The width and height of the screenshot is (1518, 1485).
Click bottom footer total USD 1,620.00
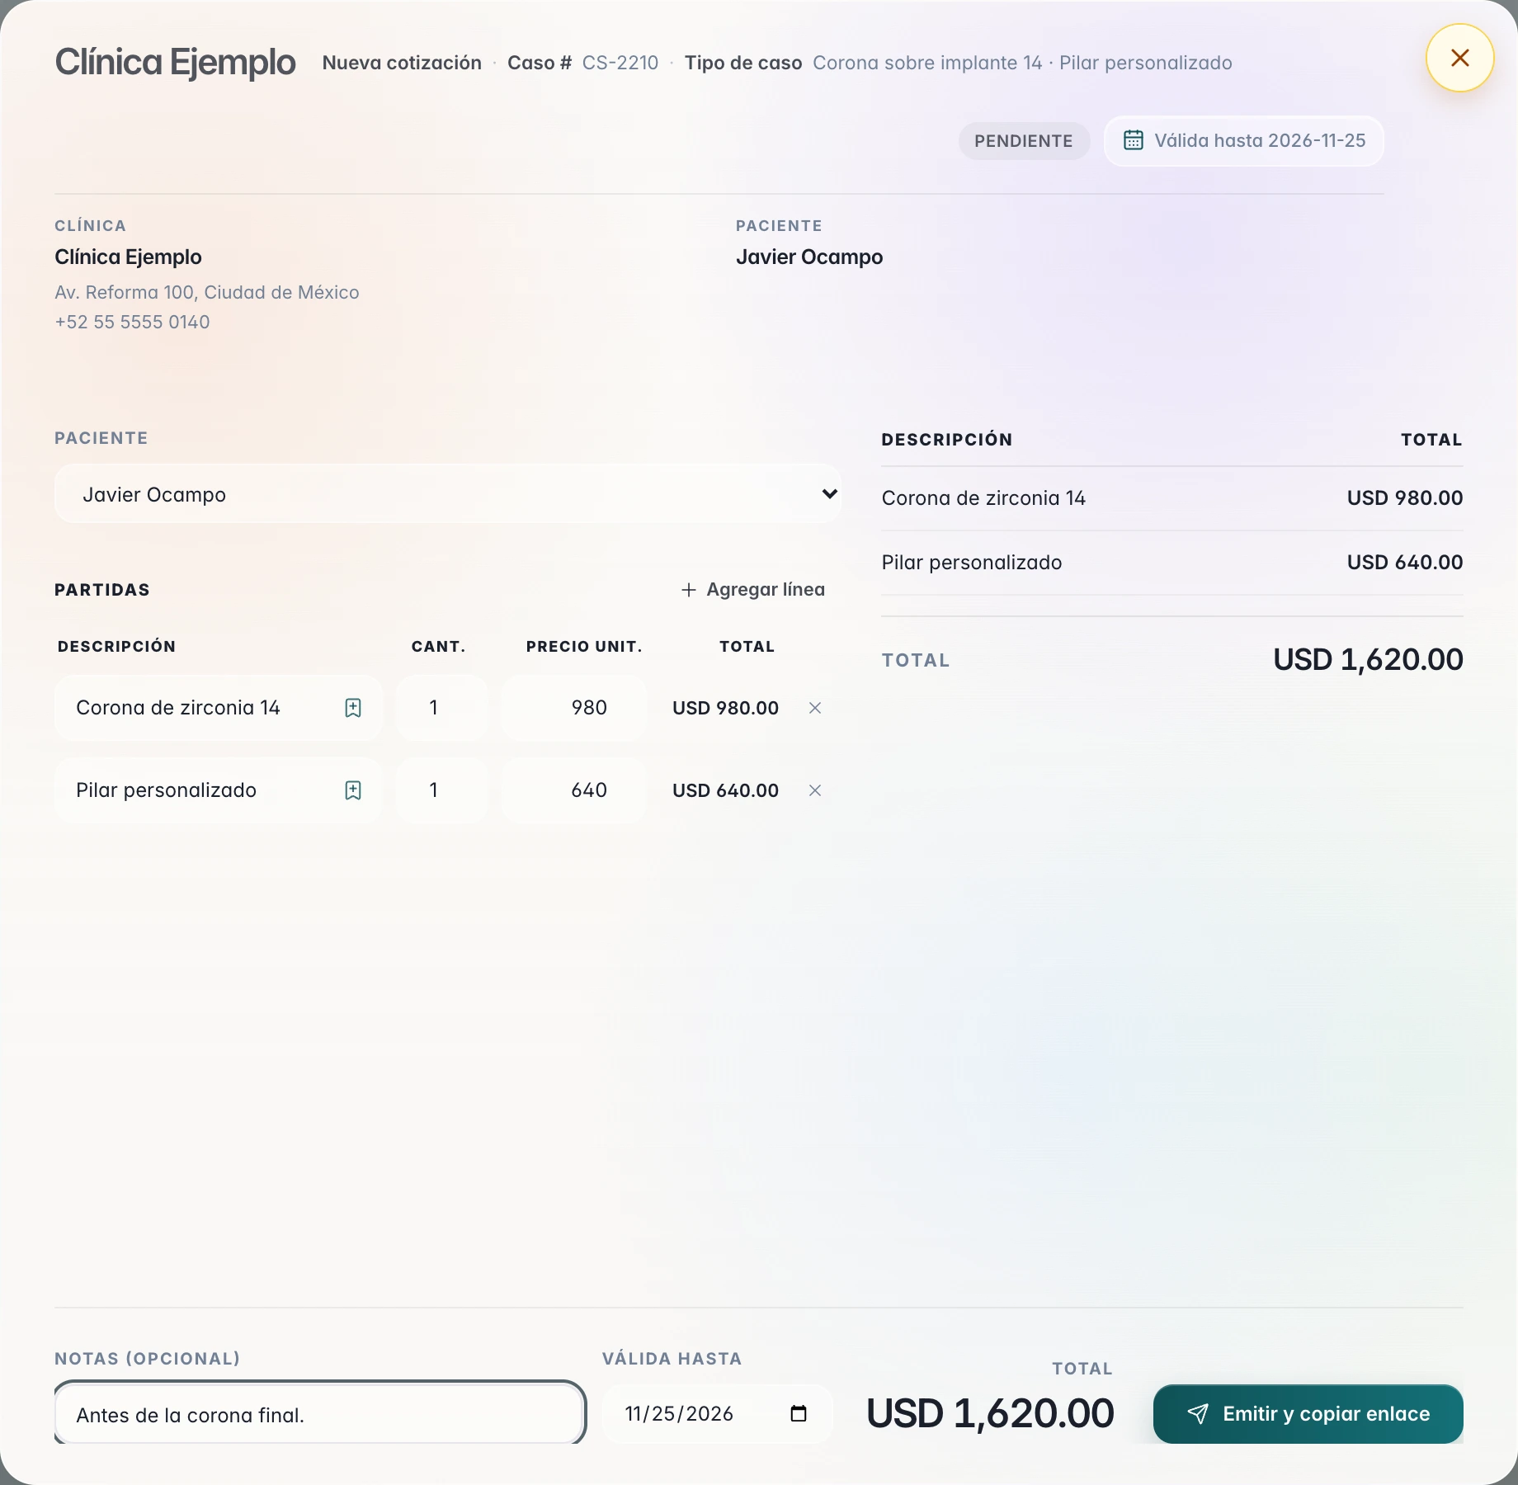click(x=990, y=1413)
